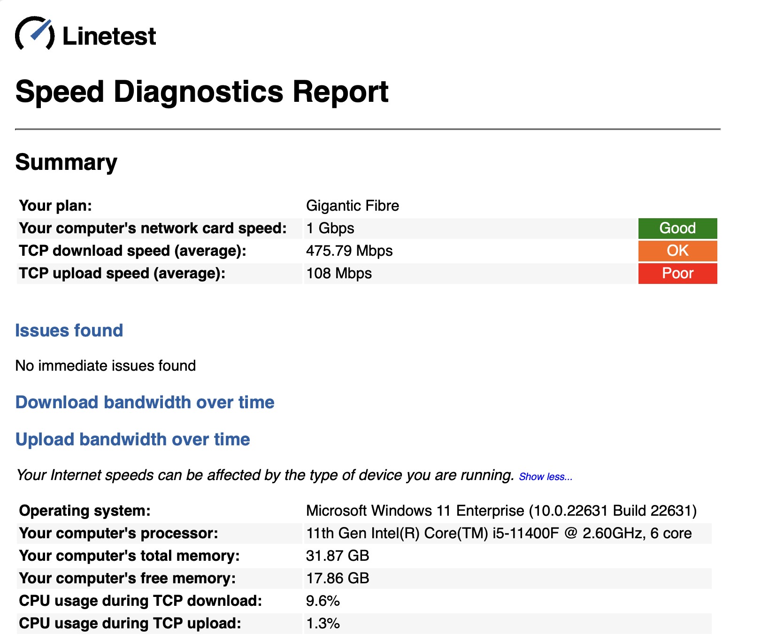Click the Linetest speedometer logo icon
Screen dimensions: 784x641
[x=35, y=33]
